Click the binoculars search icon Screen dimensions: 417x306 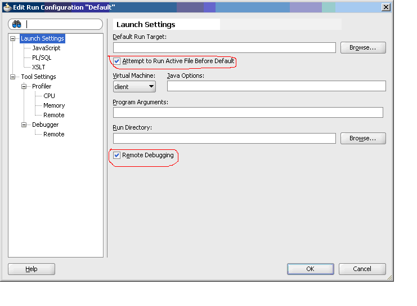click(16, 24)
